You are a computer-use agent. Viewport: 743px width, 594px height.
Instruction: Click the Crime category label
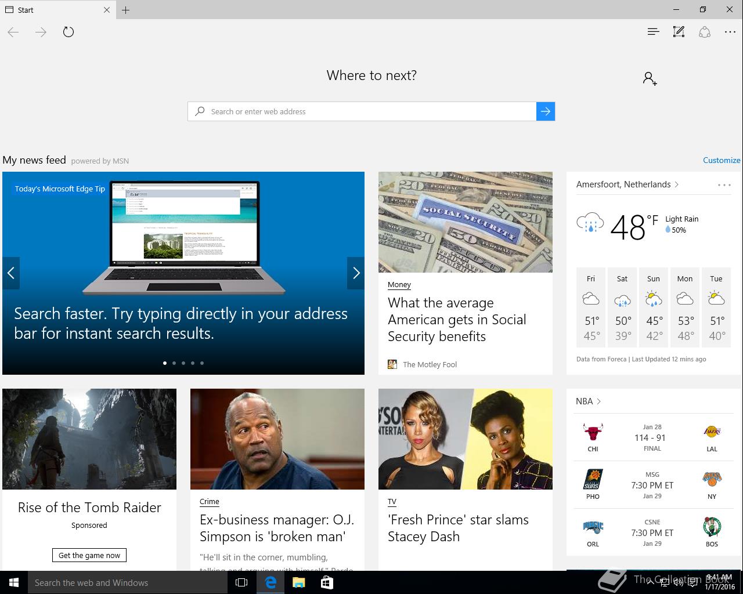coord(210,502)
